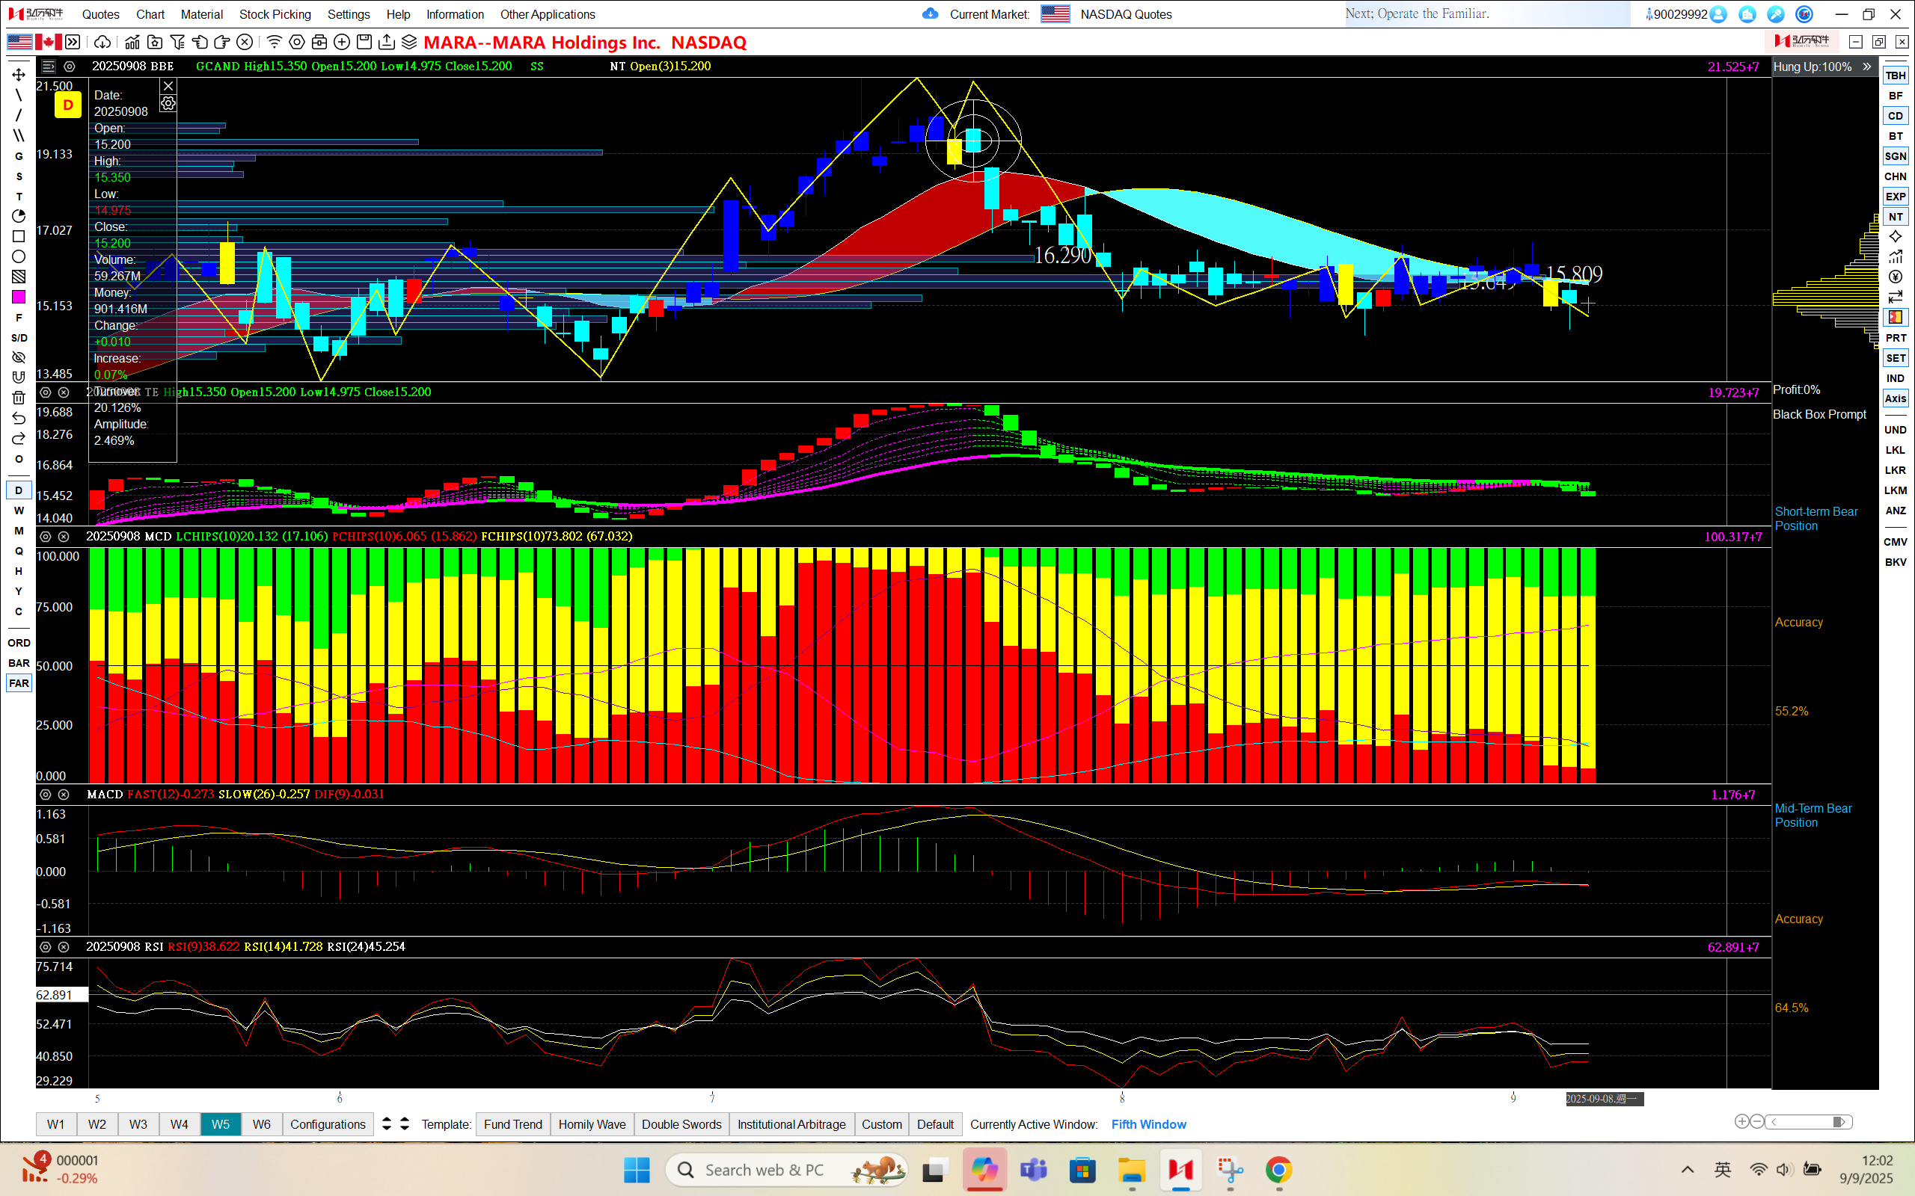Click the configurations up-down stepper arrows
Viewport: 1915px width, 1196px height.
(x=386, y=1124)
